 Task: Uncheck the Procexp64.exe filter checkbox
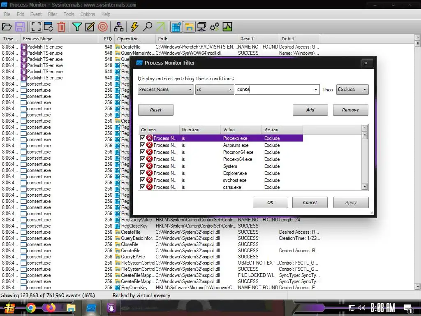pos(143,159)
